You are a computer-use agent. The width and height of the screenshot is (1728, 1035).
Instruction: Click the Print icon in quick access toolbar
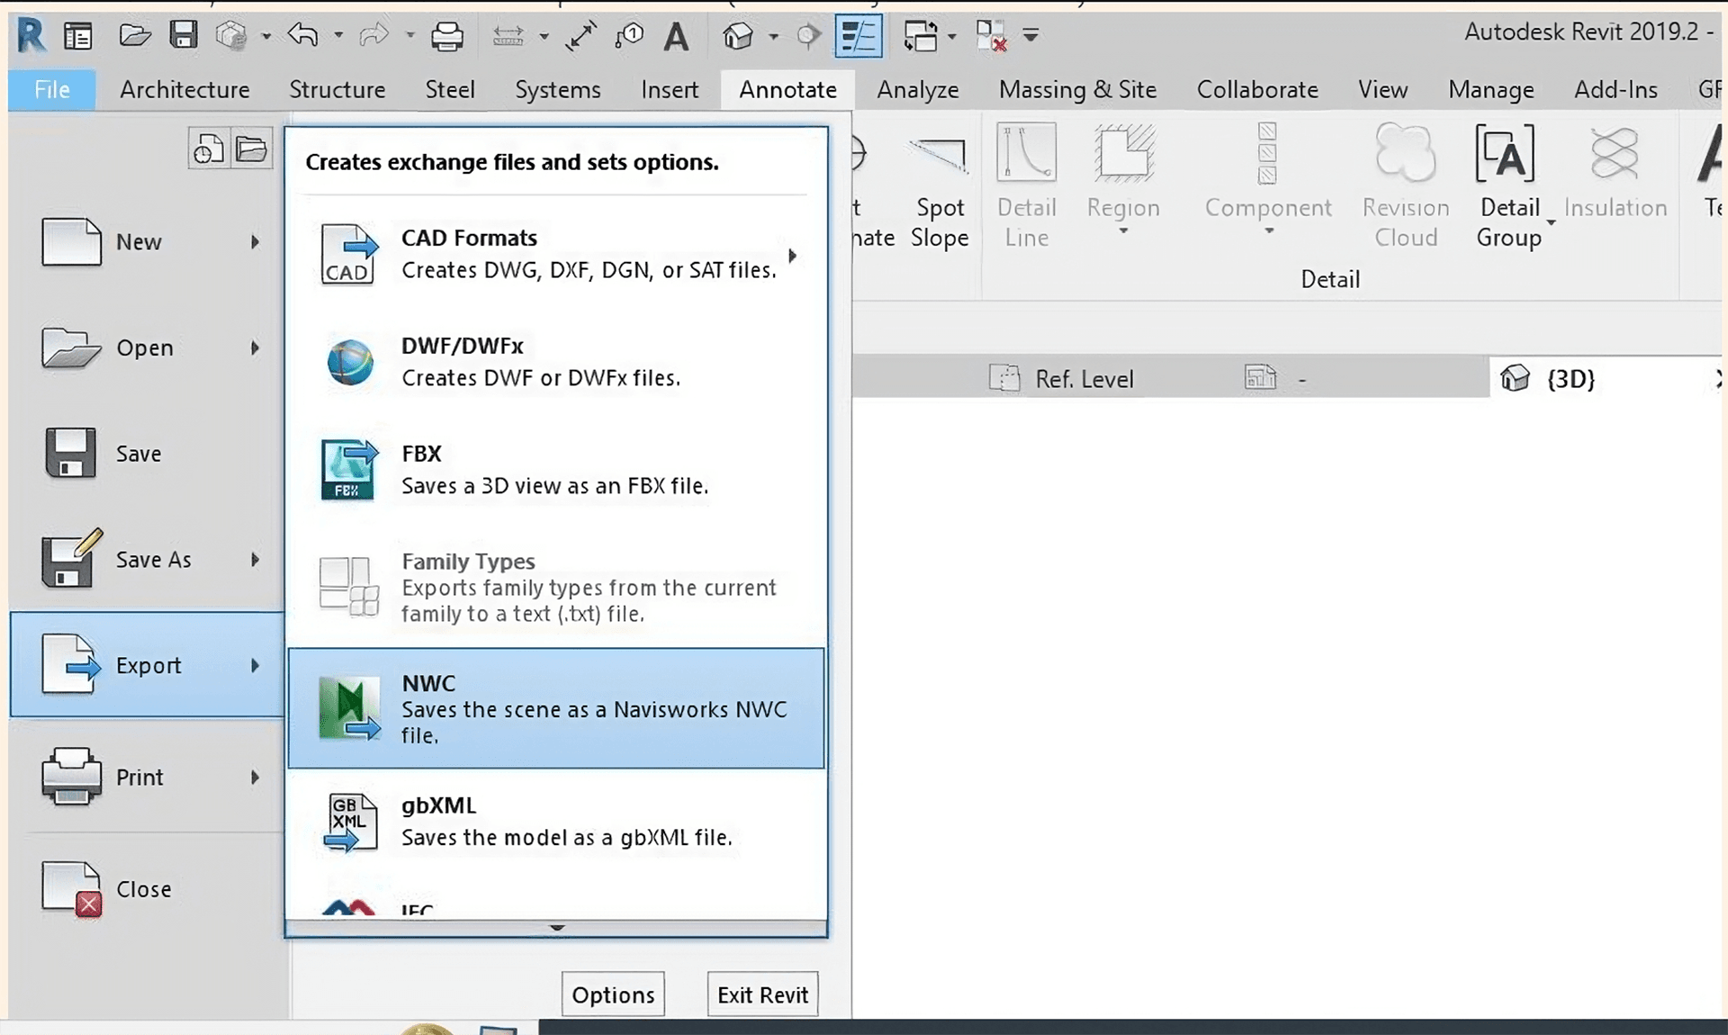(446, 36)
